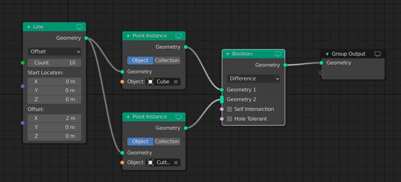Viewport: 401px width, 182px height.
Task: Click the Count field showing 10
Action: coord(55,63)
